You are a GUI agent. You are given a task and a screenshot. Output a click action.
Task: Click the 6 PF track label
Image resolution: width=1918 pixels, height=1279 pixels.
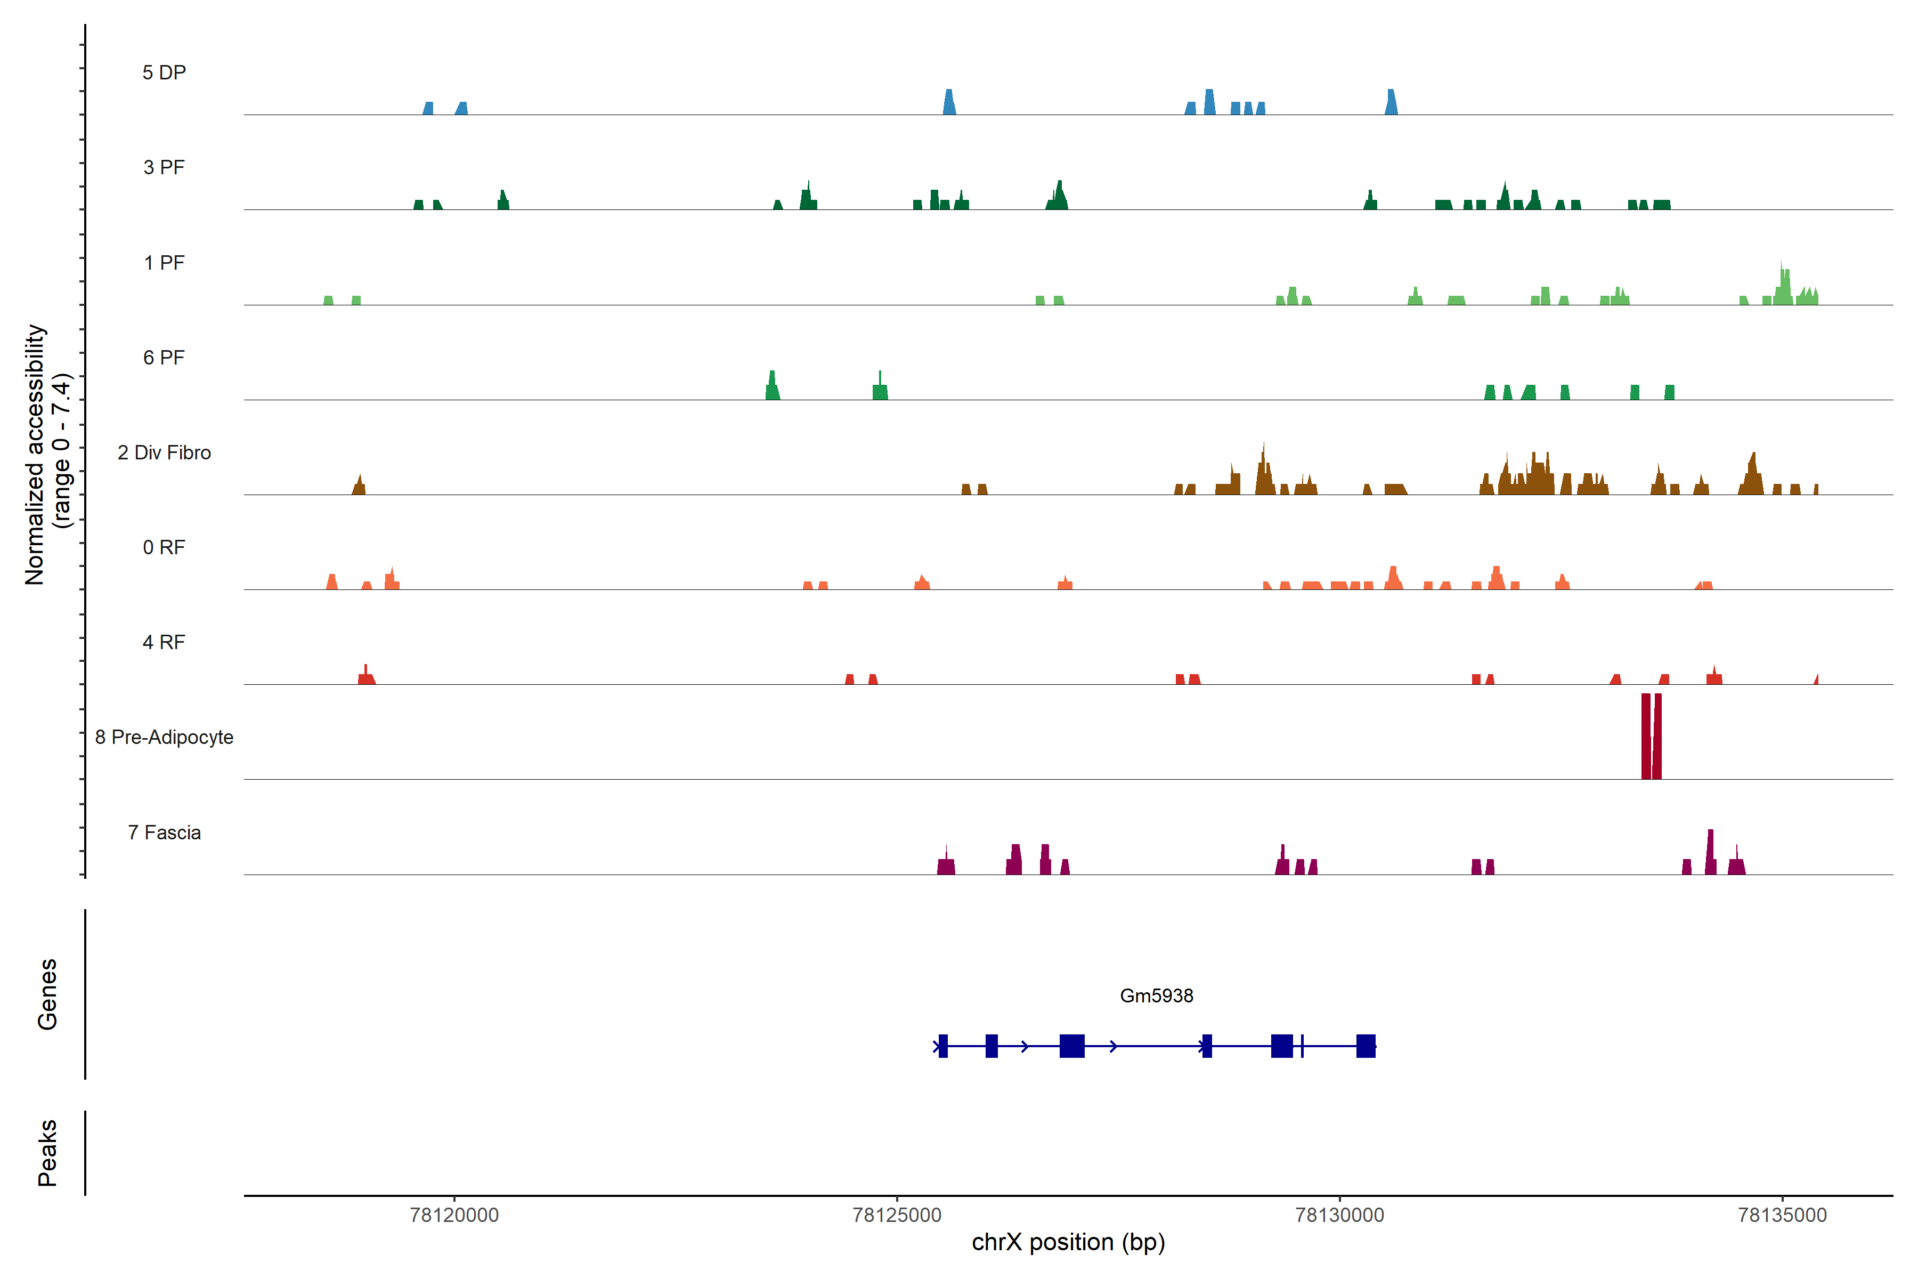(x=164, y=357)
